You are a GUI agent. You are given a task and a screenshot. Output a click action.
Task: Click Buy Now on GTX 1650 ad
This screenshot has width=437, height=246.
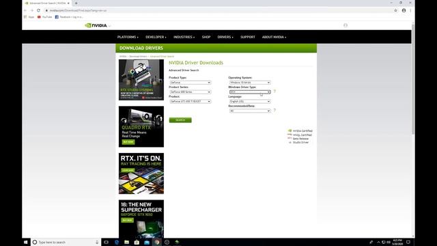128,220
